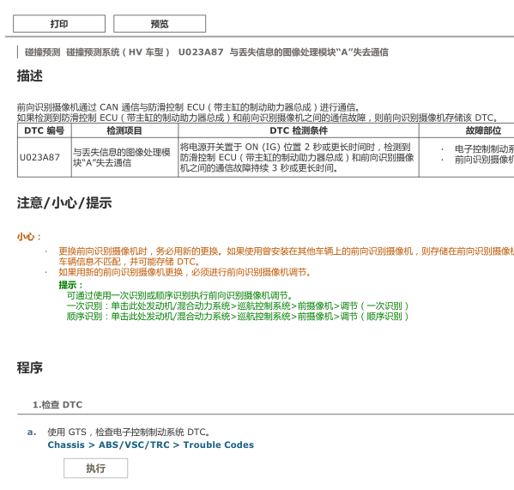Click the 检测项目 column header
Screen dimensions: 514x490
pos(124,130)
